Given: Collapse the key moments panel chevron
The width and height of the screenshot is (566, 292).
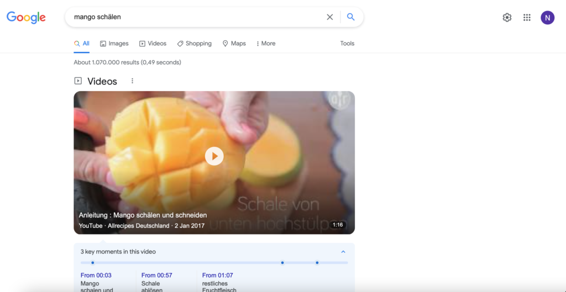Looking at the screenshot, I should (343, 252).
